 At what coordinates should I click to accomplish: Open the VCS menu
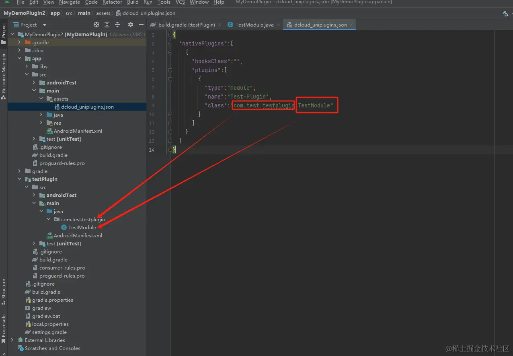coord(180,2)
